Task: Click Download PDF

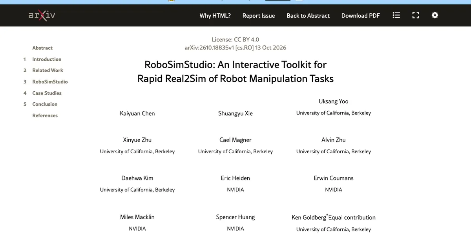Action: click(x=361, y=16)
